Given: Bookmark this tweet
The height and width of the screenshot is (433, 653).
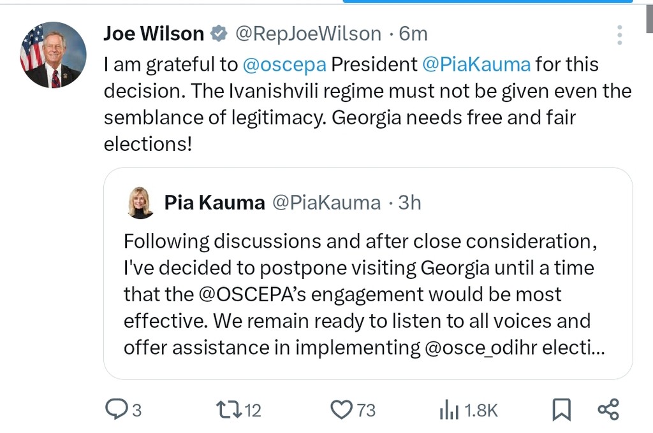Looking at the screenshot, I should tap(561, 409).
